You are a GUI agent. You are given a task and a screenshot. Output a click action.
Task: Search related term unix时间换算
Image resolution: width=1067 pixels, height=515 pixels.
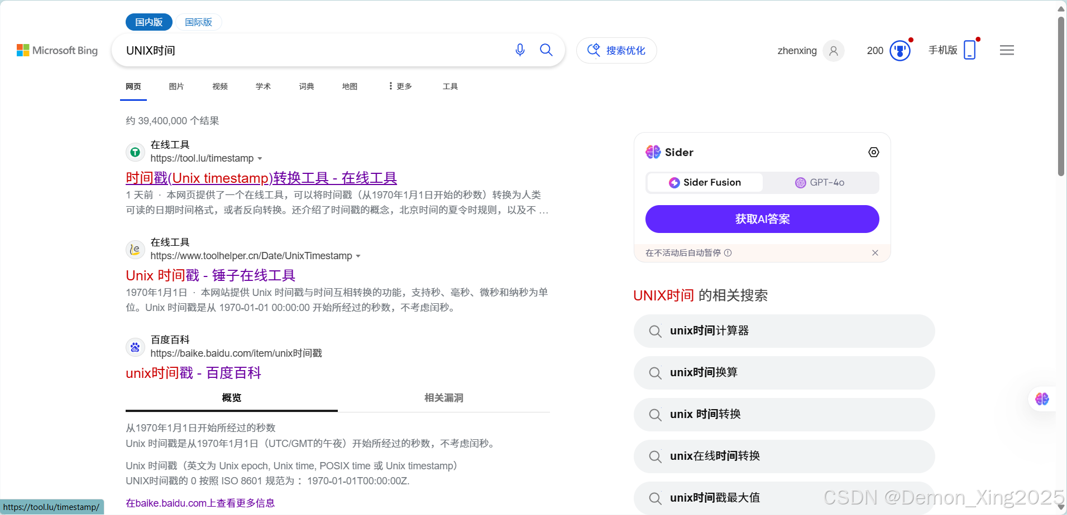click(784, 373)
